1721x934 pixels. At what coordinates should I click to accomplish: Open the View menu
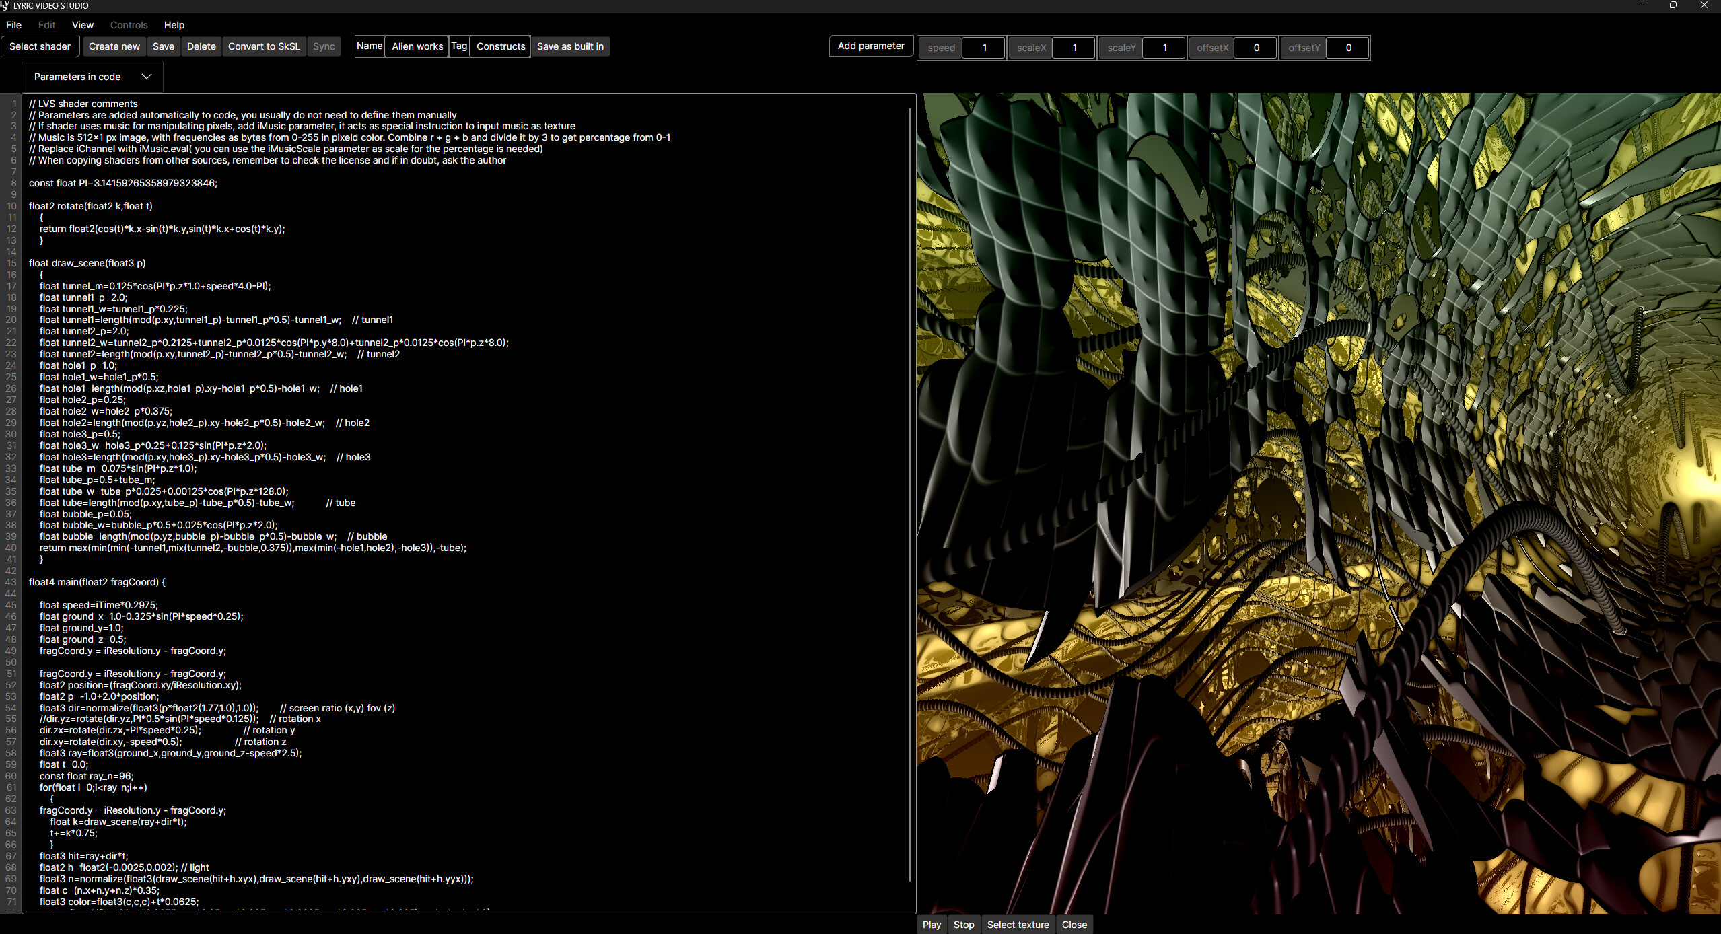82,25
